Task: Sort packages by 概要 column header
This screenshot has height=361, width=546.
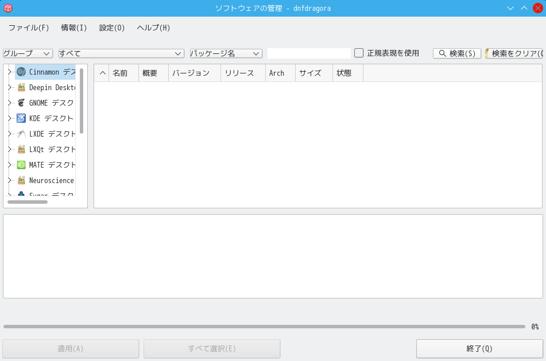Action: (x=153, y=73)
